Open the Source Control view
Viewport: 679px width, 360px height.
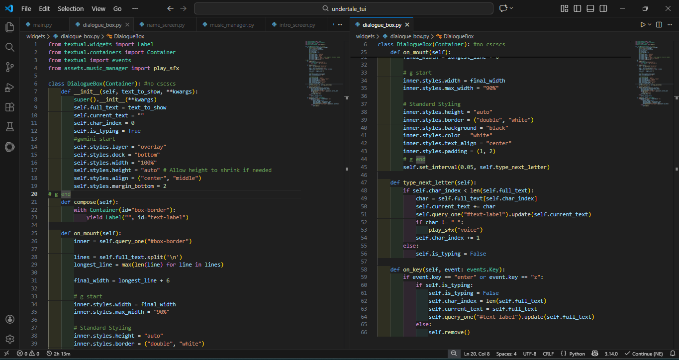tap(9, 67)
